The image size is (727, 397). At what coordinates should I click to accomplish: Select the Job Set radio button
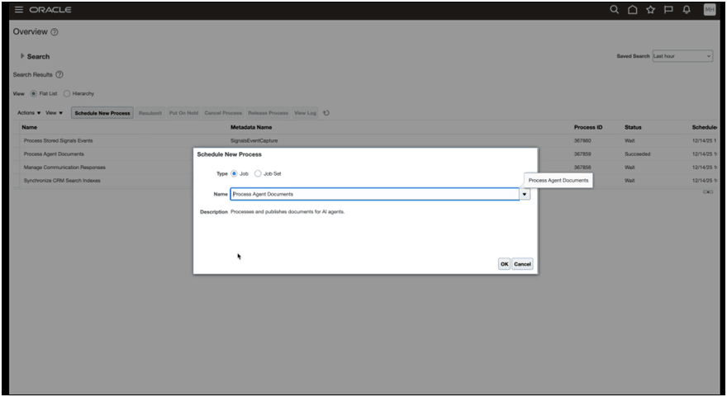point(258,173)
